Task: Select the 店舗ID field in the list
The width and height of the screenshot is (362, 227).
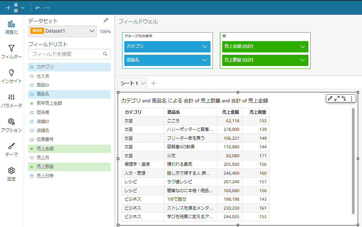Action: coord(69,121)
